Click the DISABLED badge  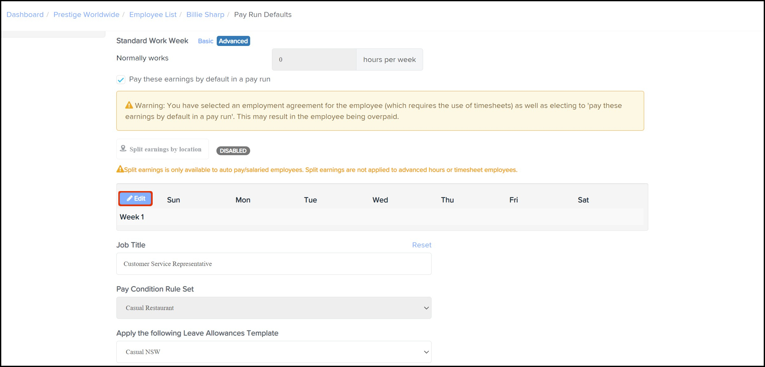tap(233, 151)
